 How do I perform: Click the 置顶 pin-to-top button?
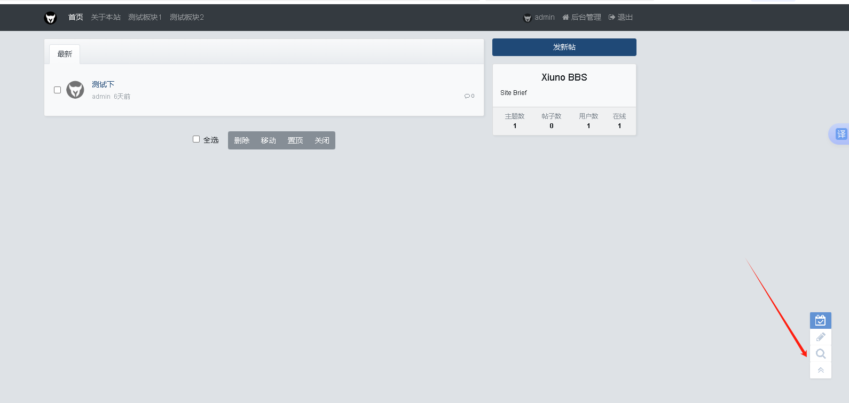(295, 140)
